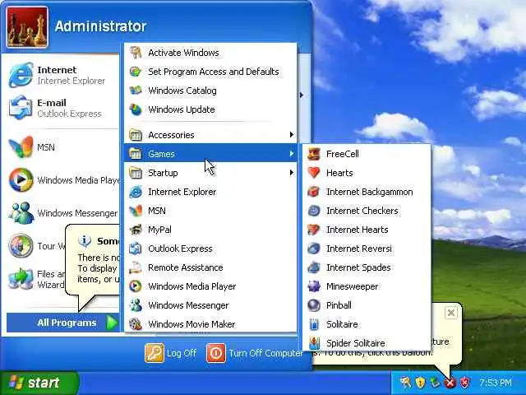Open Windows Messenger from left pane
The width and height of the screenshot is (526, 395).
[62, 213]
